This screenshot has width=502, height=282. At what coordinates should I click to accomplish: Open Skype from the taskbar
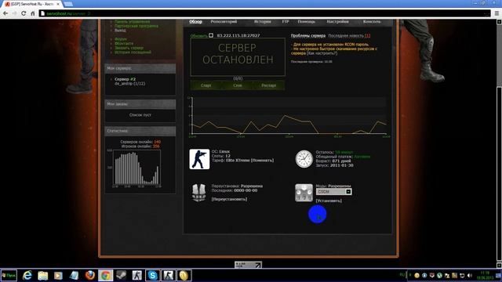coord(153,275)
